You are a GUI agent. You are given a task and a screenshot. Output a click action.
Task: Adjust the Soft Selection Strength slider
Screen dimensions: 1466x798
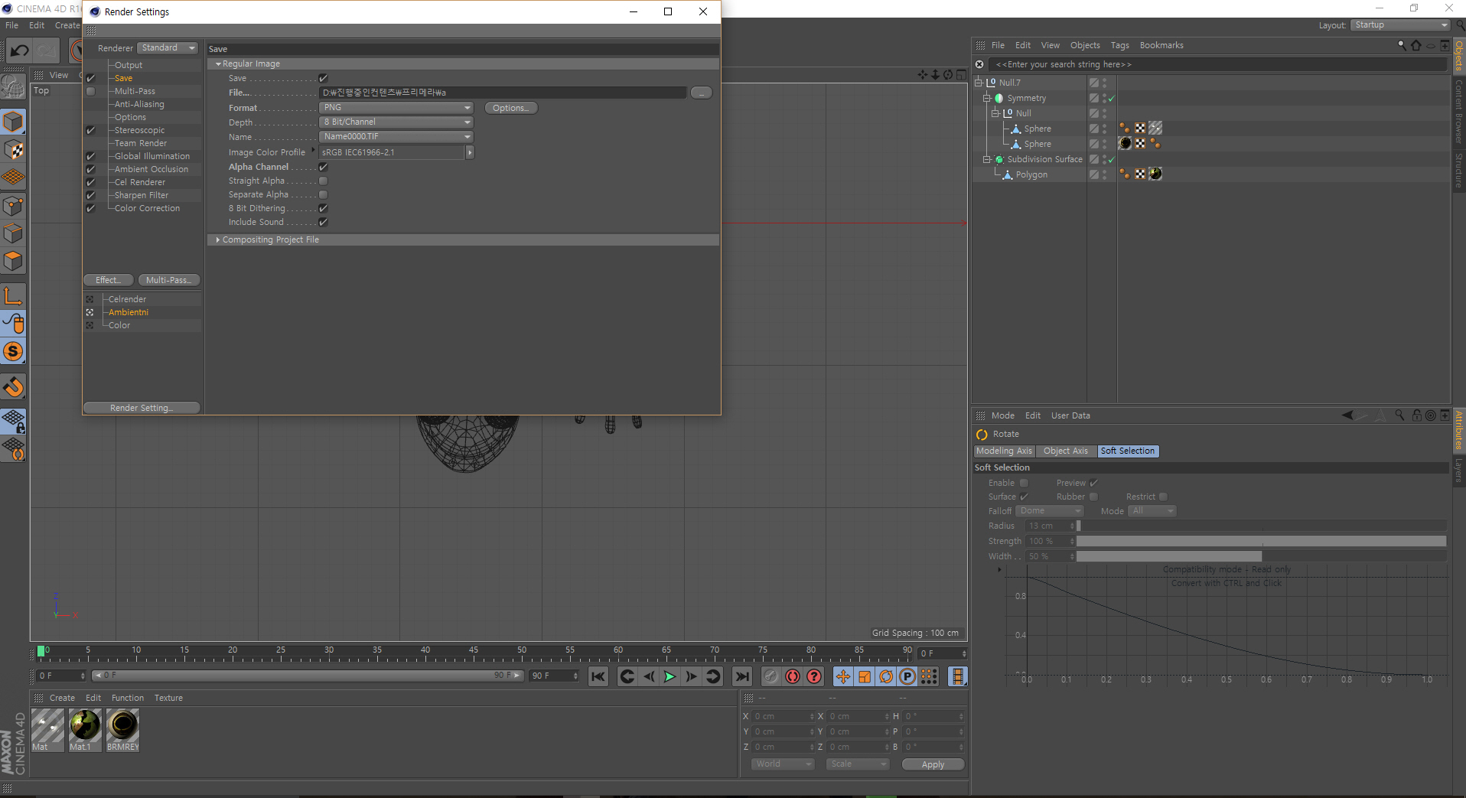pos(1261,541)
